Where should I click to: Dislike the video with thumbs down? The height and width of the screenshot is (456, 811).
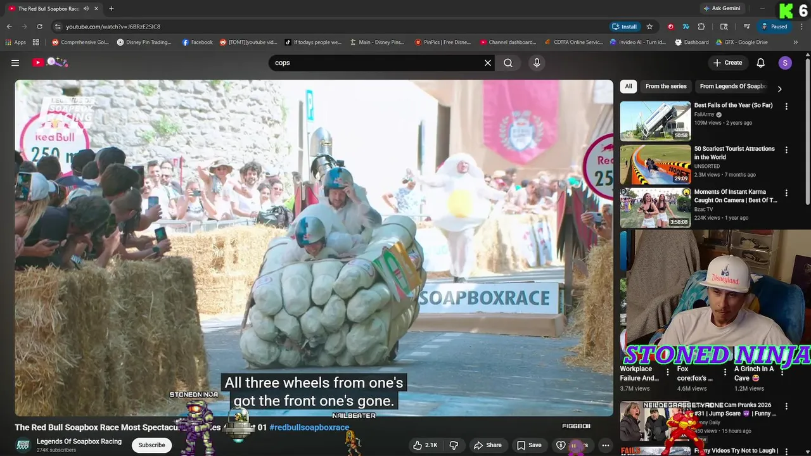454,445
